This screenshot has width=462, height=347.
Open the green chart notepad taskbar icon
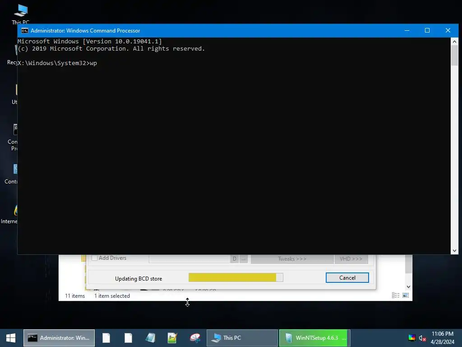click(172, 338)
